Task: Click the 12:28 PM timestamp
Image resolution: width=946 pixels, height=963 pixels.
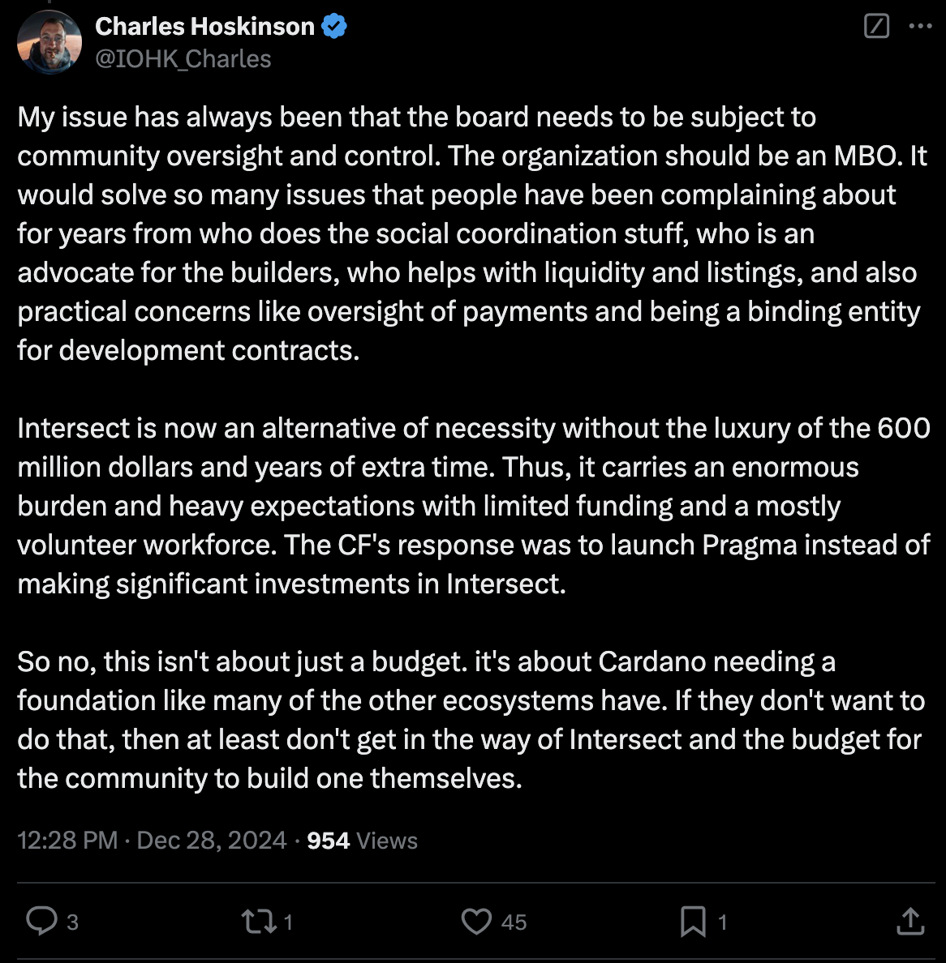Action: [67, 840]
